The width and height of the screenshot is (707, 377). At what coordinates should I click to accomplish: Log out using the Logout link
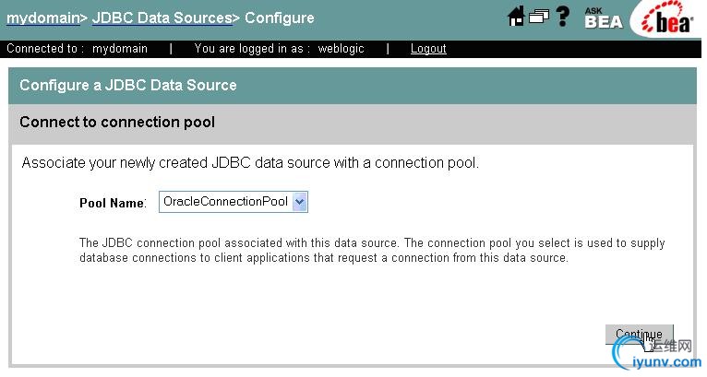(428, 49)
